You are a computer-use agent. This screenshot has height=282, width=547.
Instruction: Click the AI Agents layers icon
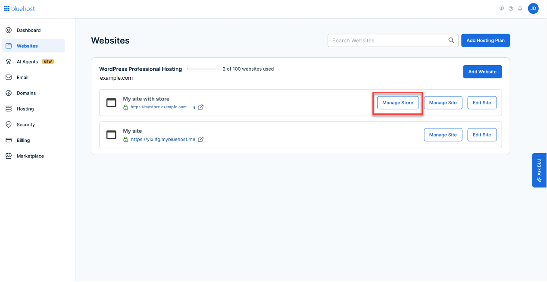(9, 62)
